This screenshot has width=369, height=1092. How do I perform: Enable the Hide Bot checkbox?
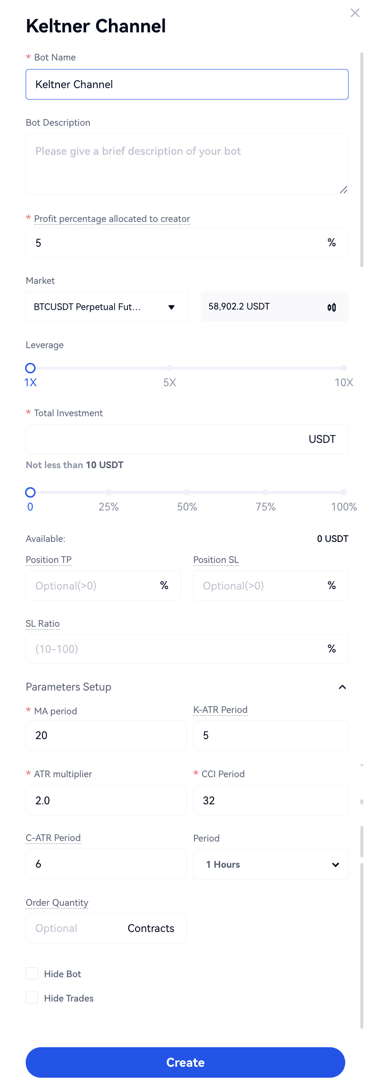[32, 973]
